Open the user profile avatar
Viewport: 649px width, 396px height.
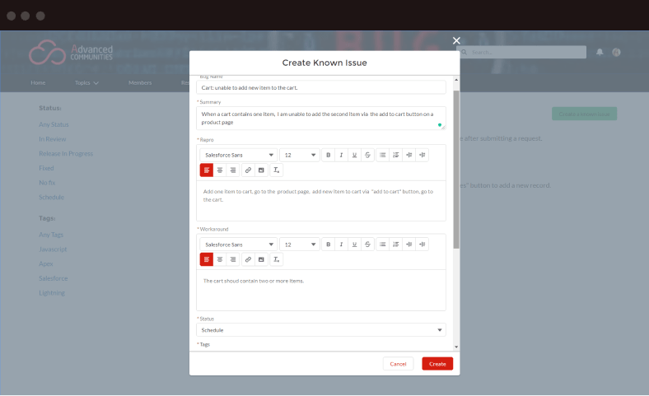tap(616, 52)
